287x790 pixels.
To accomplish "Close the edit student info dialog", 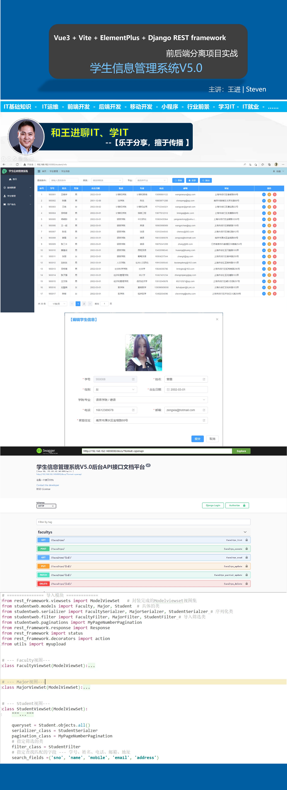I will tap(217, 319).
